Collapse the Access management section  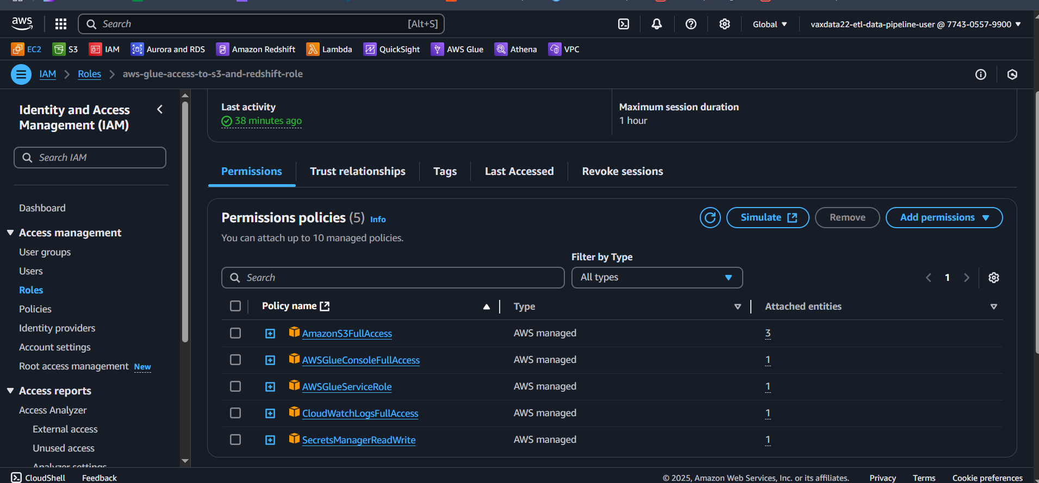[10, 233]
